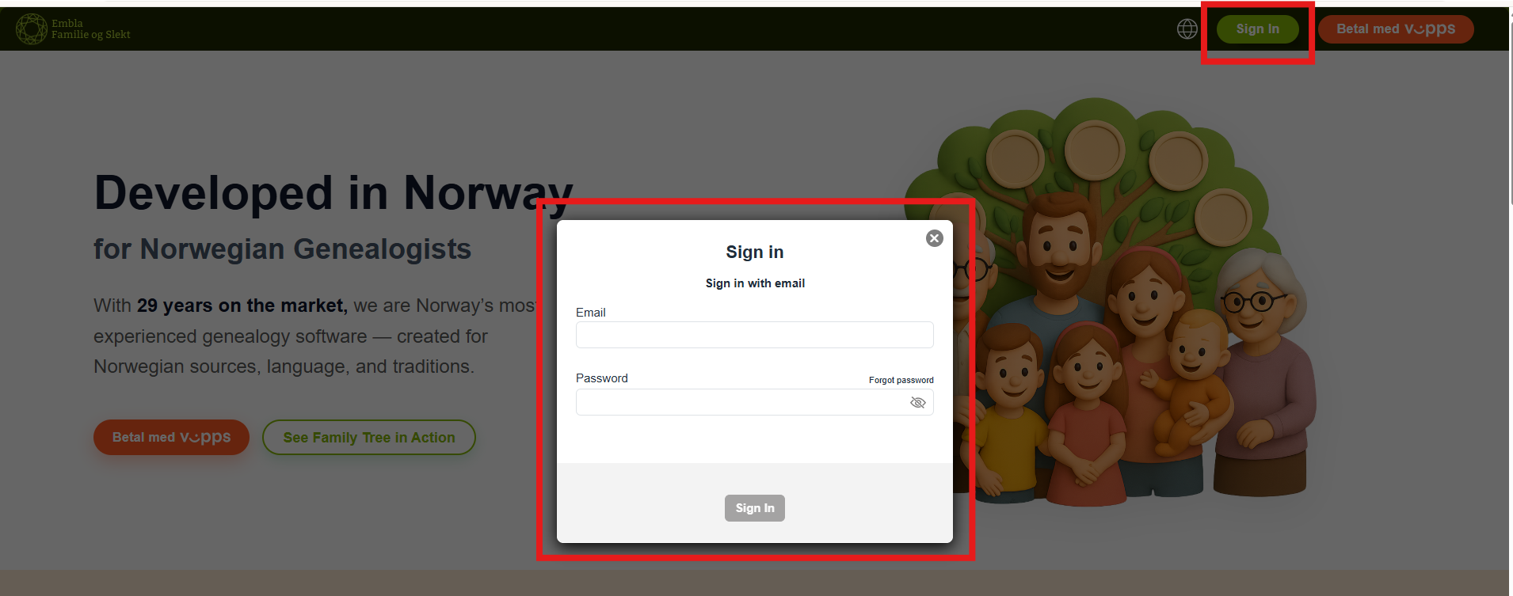Click the Password field label
This screenshot has height=596, width=1513.
(x=602, y=378)
